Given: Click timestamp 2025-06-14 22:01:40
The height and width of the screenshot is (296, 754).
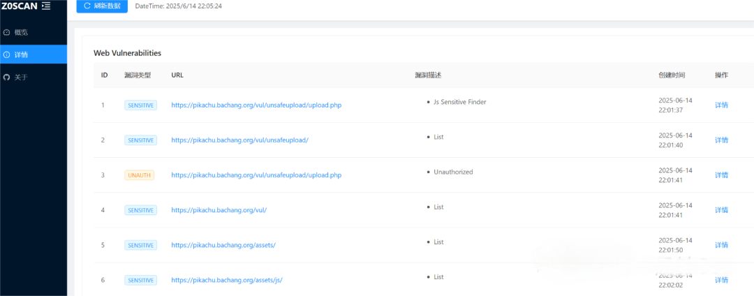Looking at the screenshot, I should (x=675, y=140).
